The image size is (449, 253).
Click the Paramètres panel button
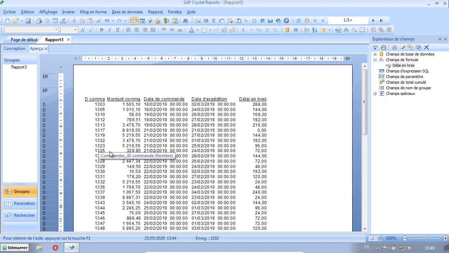[20, 203]
